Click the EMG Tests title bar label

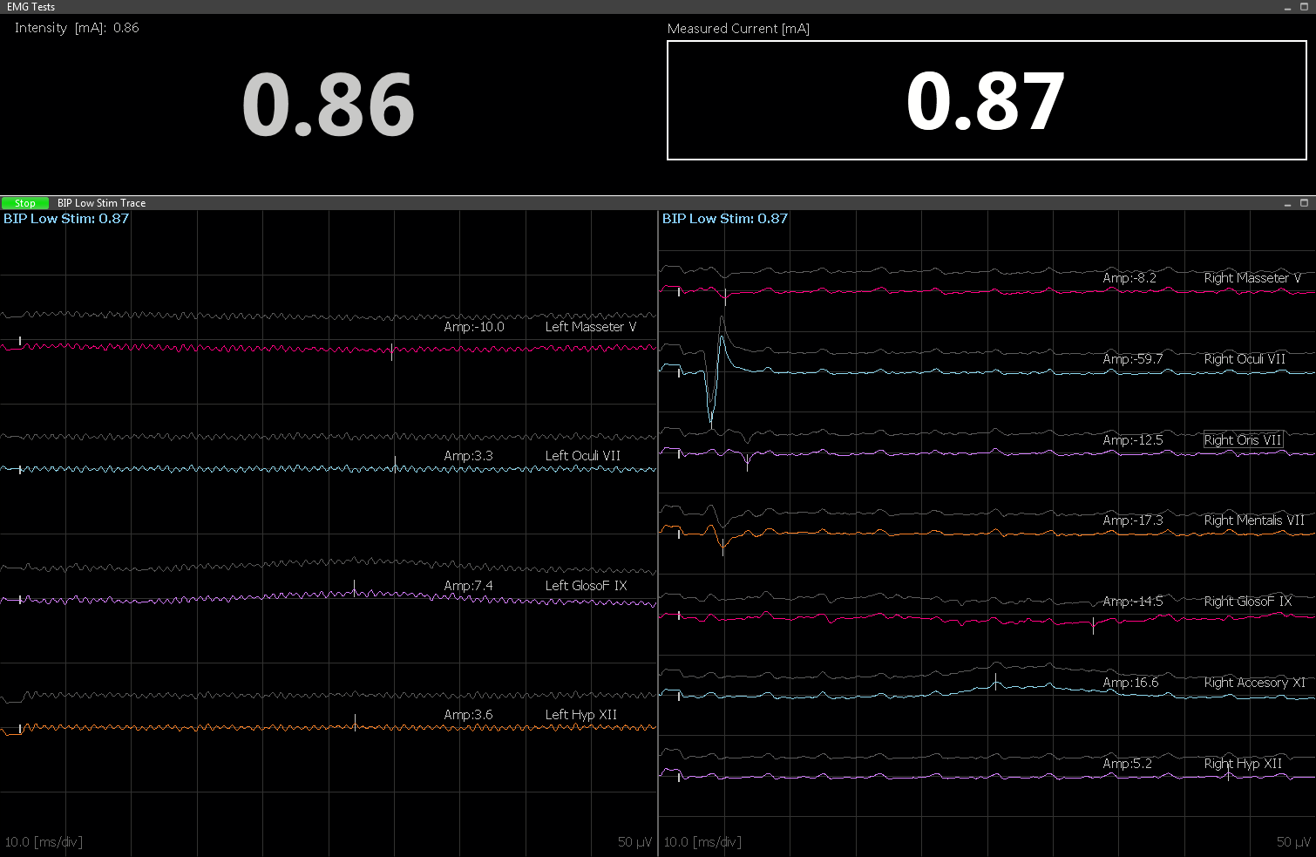[31, 6]
